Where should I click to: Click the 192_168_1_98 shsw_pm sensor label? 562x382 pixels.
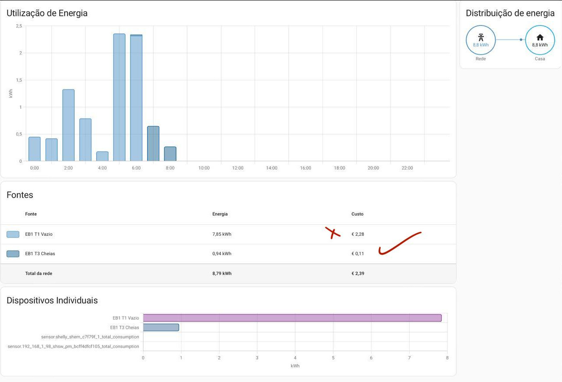tap(73, 346)
